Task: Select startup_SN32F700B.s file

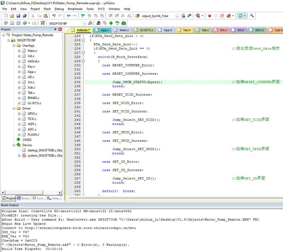Action: pos(45,150)
